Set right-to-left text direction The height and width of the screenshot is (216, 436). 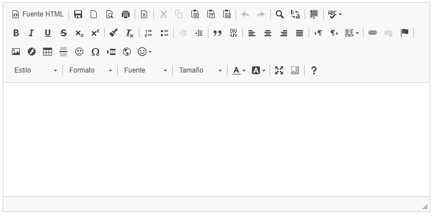tap(334, 33)
